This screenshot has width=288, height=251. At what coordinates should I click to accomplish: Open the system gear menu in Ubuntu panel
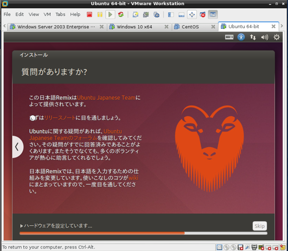277,37
